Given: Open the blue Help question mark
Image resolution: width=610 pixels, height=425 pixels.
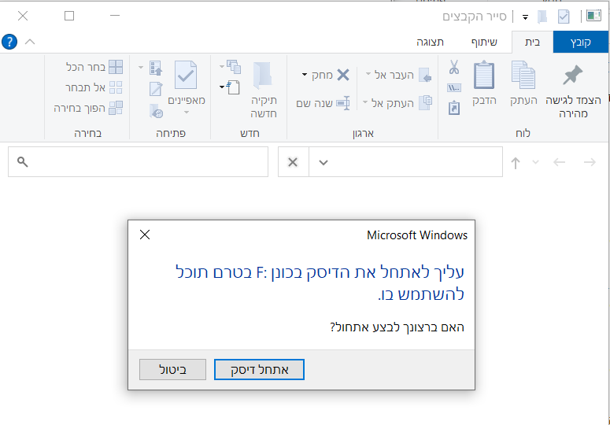Looking at the screenshot, I should [x=9, y=42].
